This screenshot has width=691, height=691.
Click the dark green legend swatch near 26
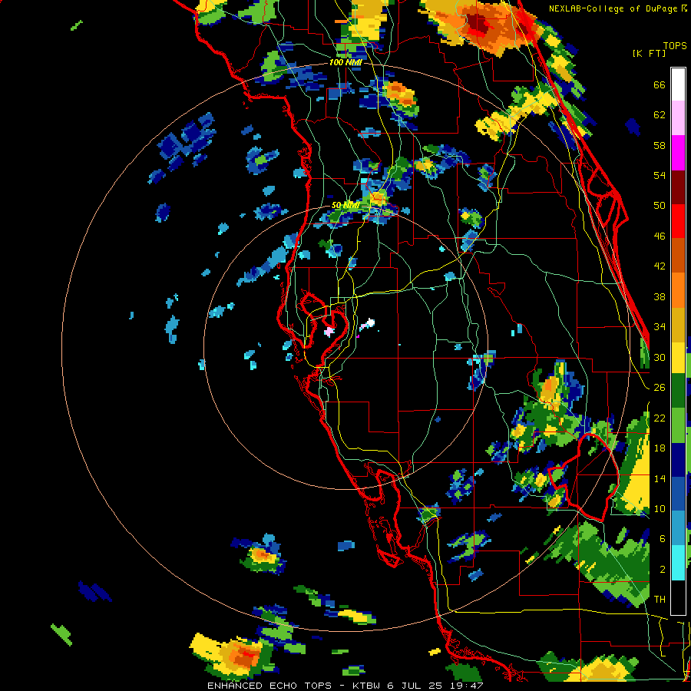[x=678, y=391]
